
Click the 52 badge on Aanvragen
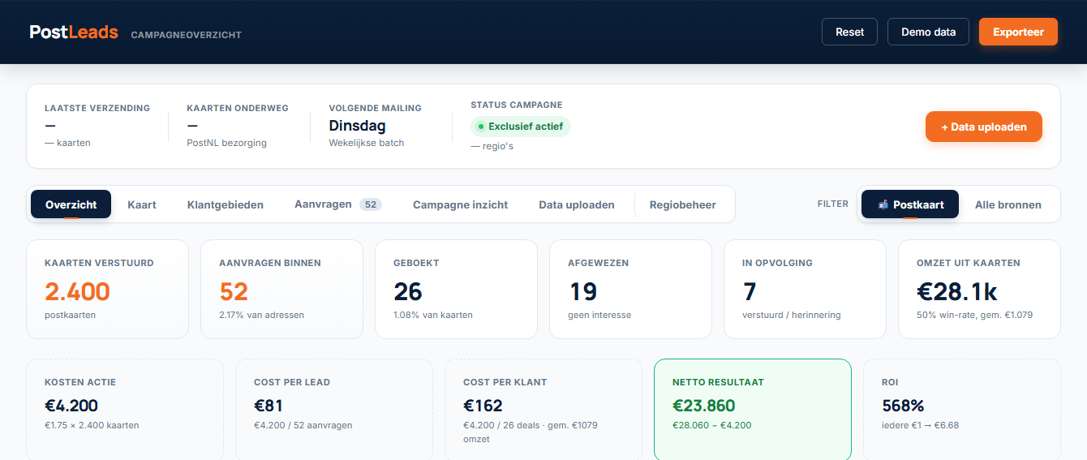pyautogui.click(x=371, y=204)
